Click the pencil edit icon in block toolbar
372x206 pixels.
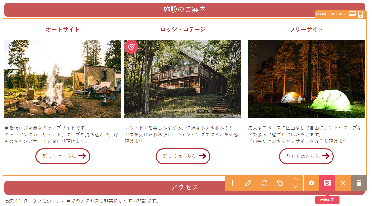tap(248, 183)
